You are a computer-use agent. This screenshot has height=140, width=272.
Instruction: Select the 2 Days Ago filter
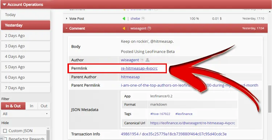25,36
